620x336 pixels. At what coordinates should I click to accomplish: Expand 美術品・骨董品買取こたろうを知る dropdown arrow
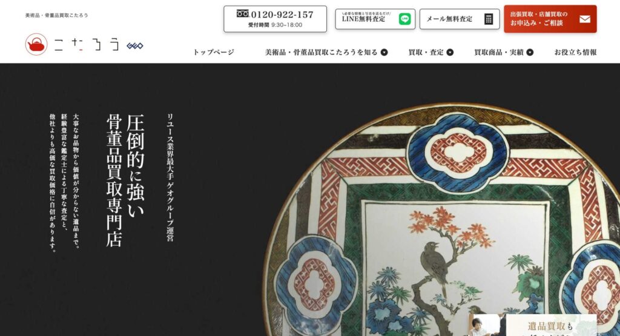[x=384, y=52]
